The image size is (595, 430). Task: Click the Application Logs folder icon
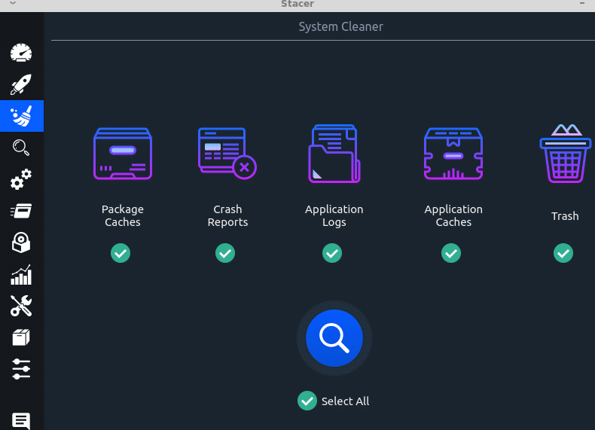click(334, 154)
